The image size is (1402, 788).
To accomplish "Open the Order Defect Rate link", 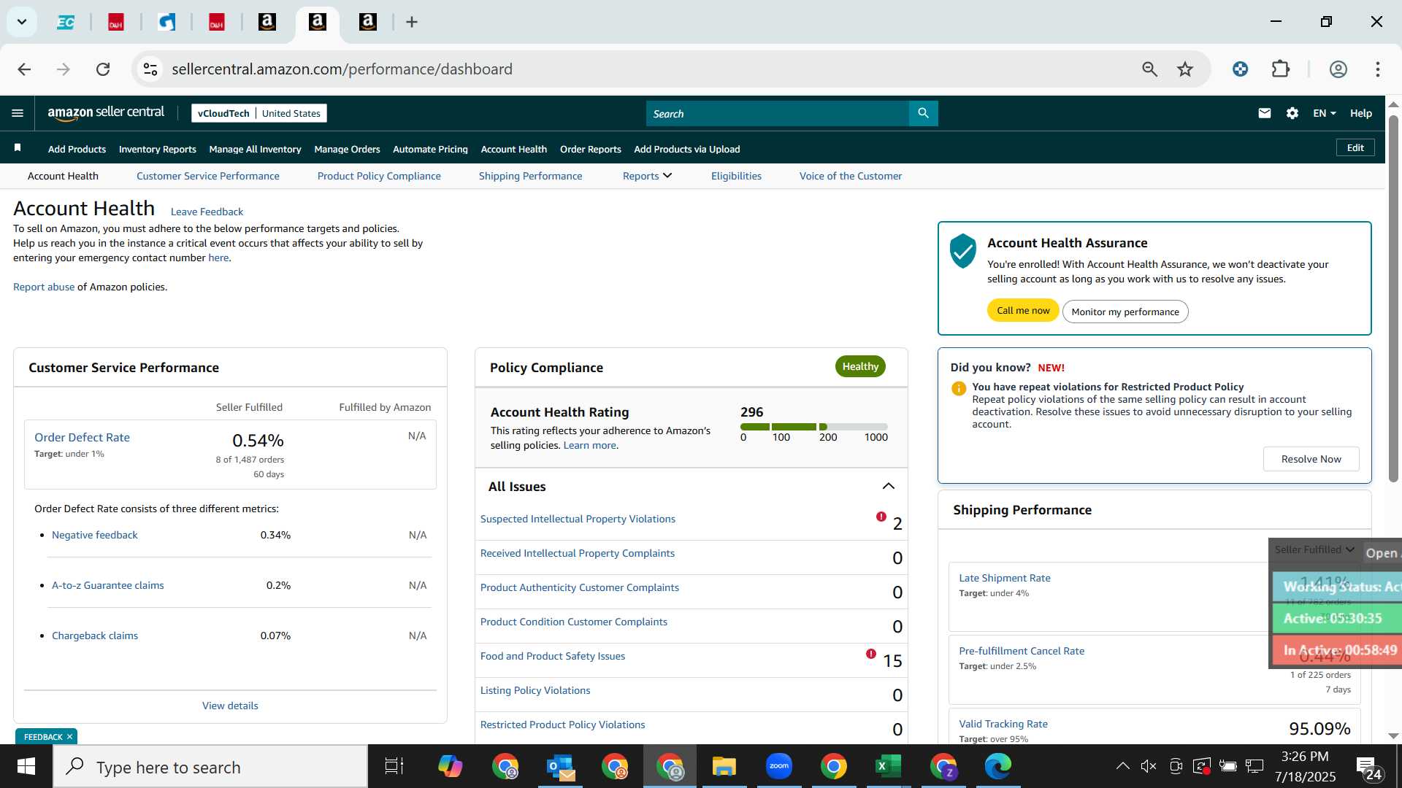I will point(82,437).
